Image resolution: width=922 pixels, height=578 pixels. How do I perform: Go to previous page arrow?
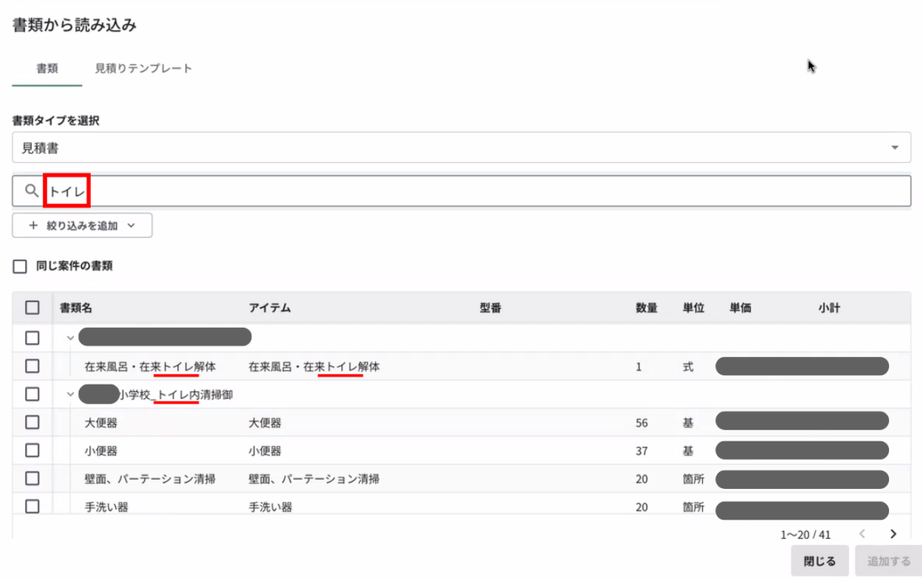coord(862,533)
